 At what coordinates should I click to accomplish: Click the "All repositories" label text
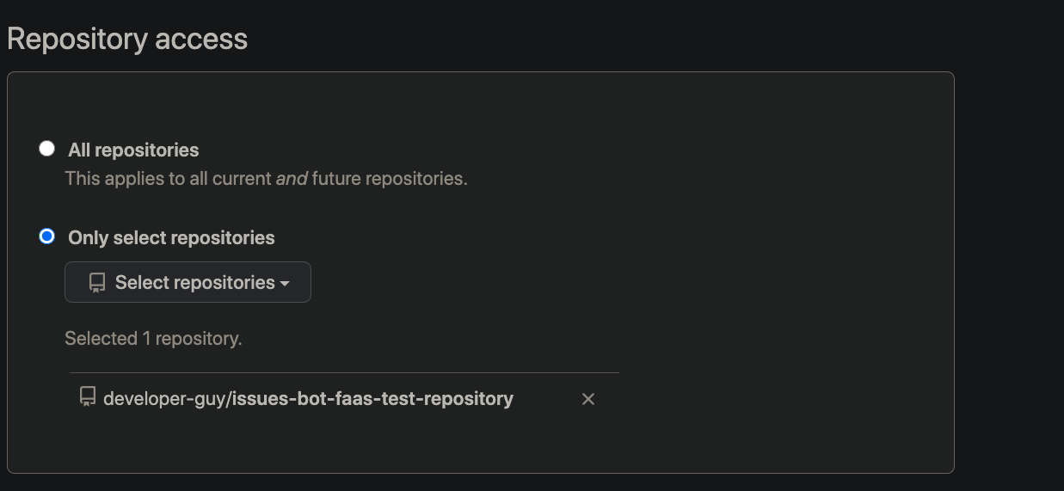tap(133, 150)
